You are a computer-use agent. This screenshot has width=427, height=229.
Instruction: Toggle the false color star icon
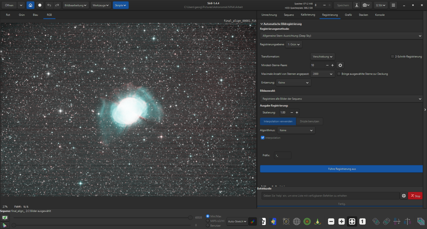coord(273,222)
